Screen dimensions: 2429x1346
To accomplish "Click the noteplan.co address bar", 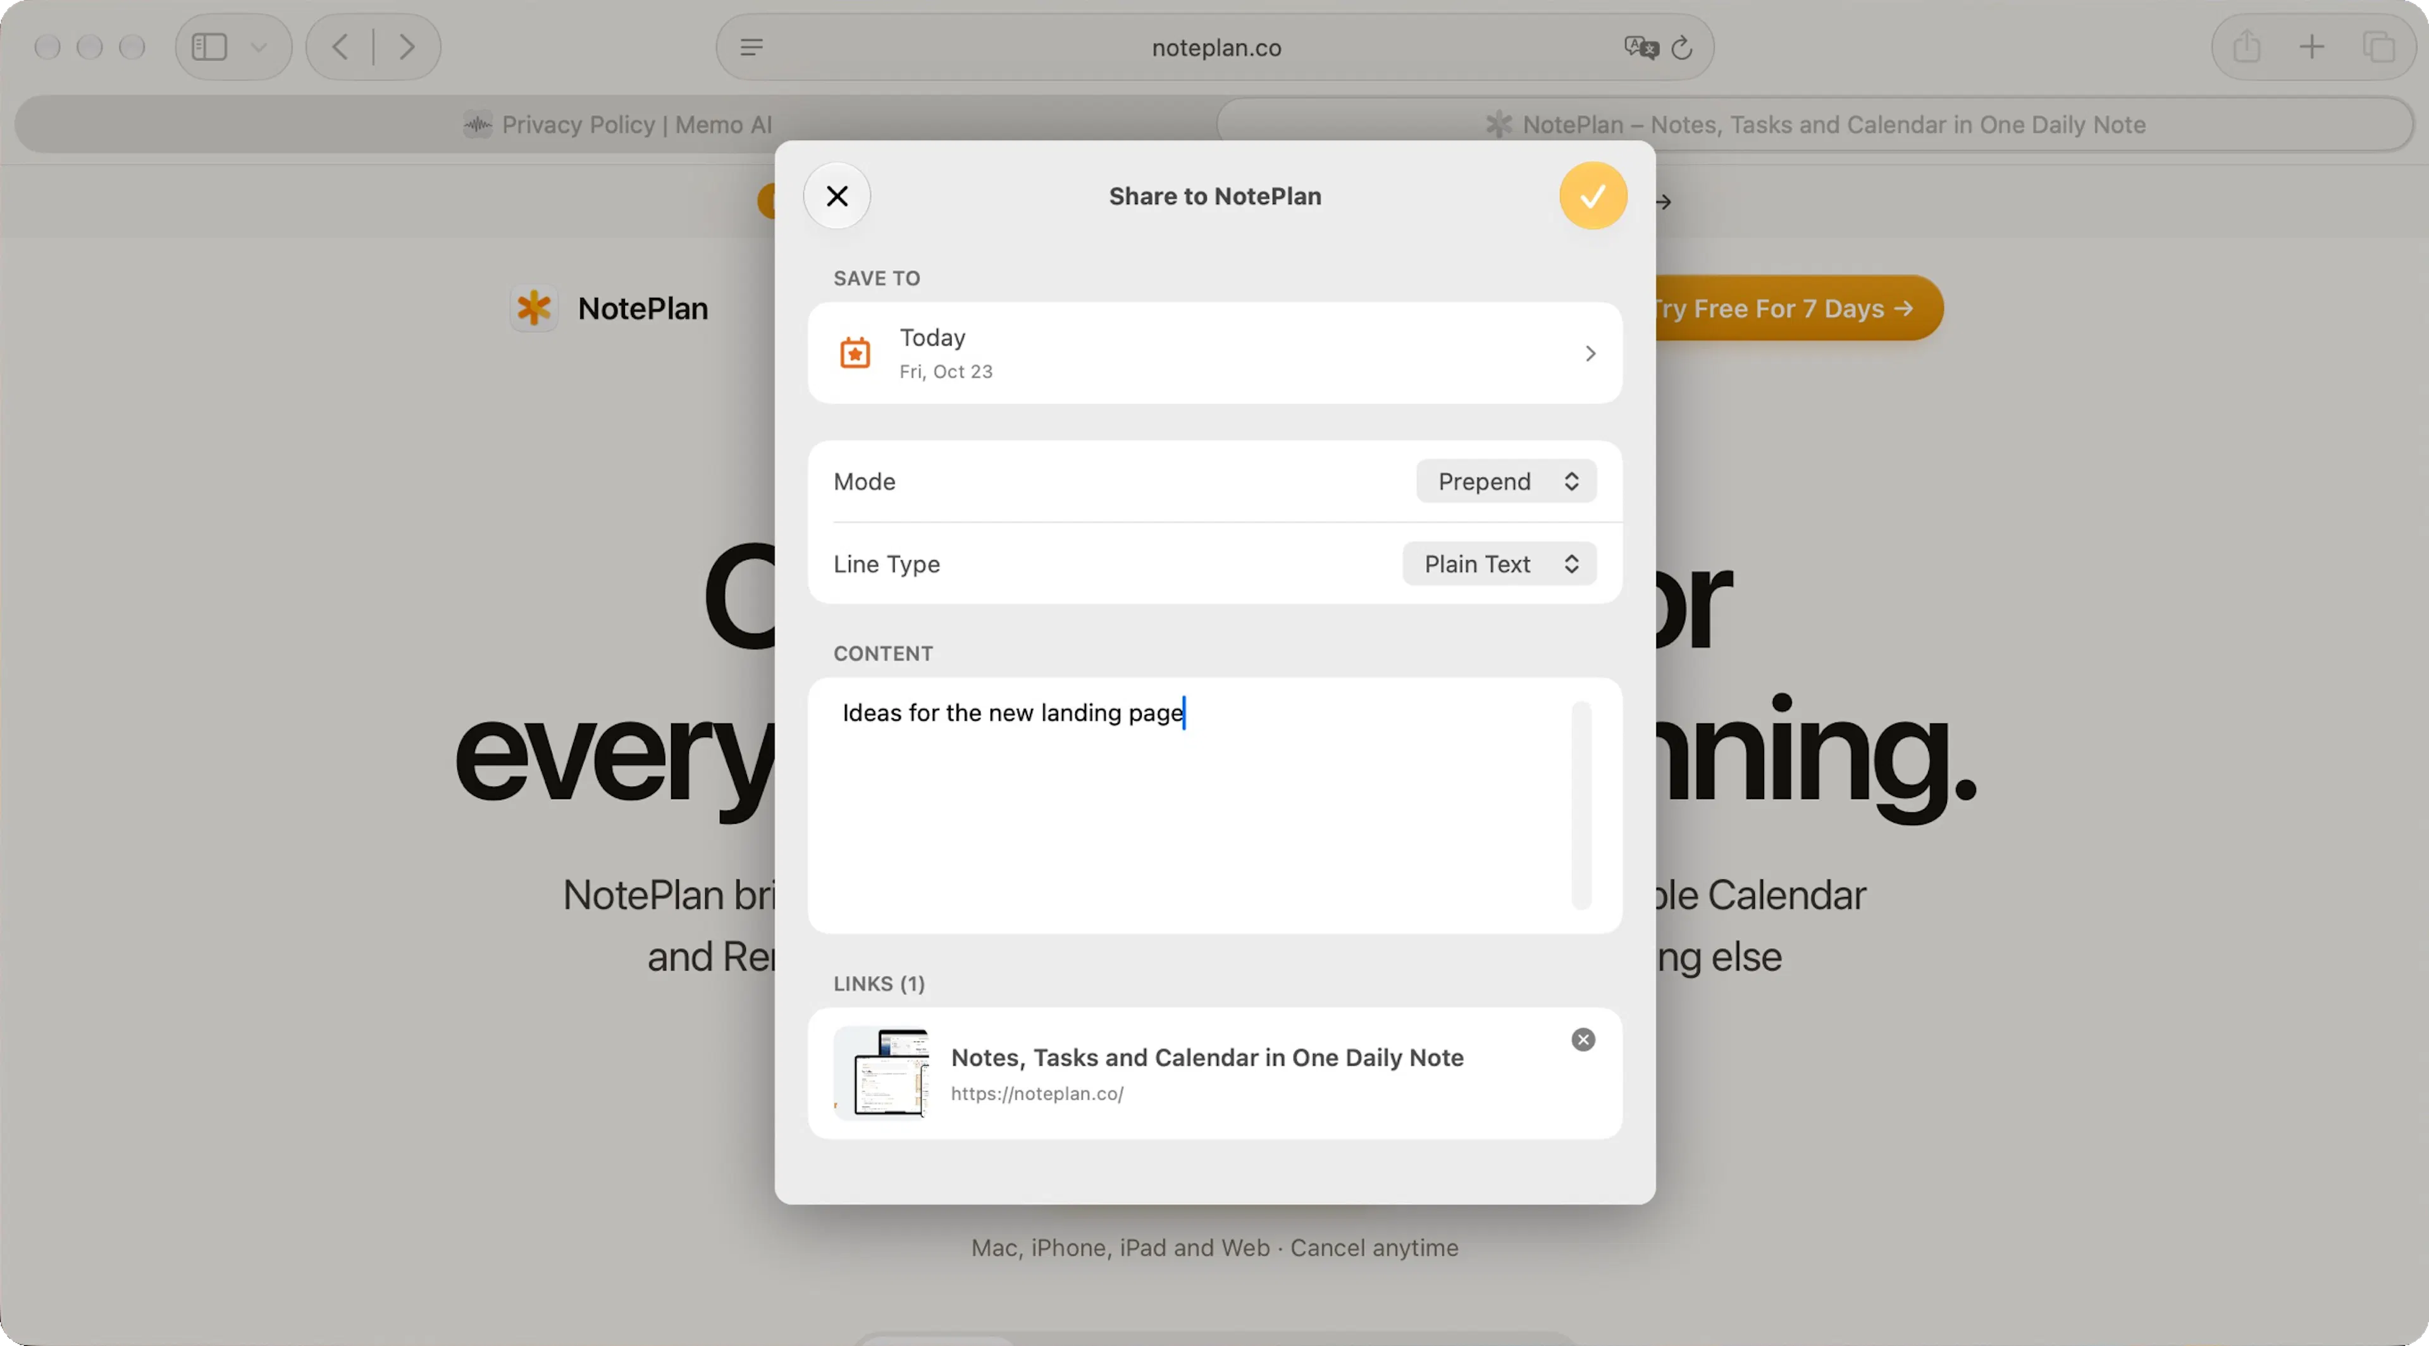I will pos(1214,47).
